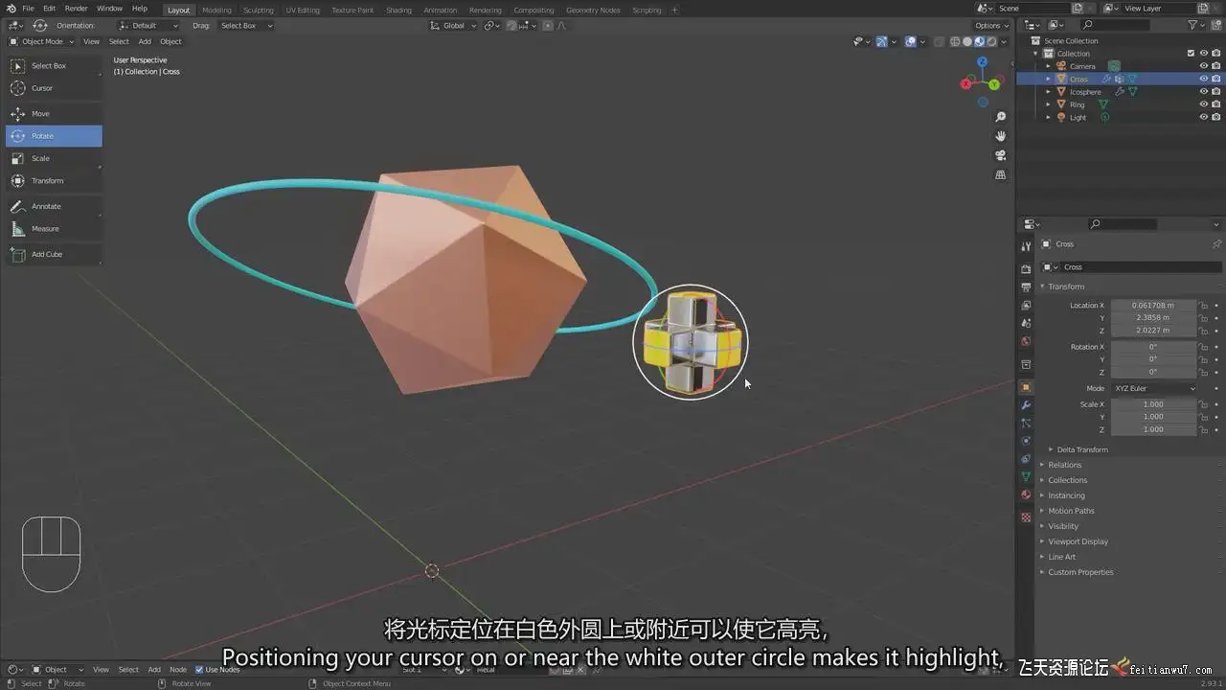Activate the Transform tool

click(54, 181)
